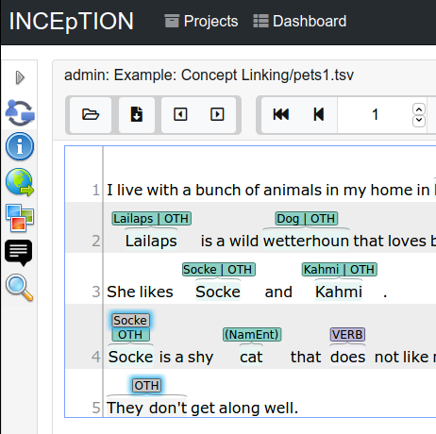The width and height of the screenshot is (436, 434).
Task: Open the blue info sidebar icon
Action: (x=20, y=146)
